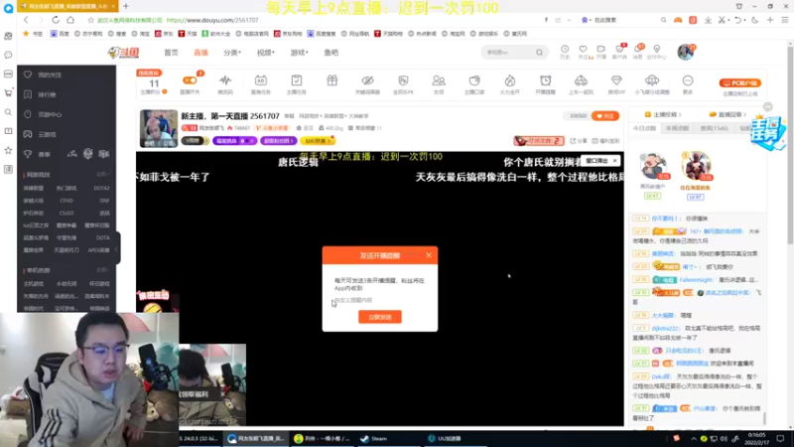Open the 云游戏 gamepad icon in the sidebar
794x447 pixels.
coord(28,134)
